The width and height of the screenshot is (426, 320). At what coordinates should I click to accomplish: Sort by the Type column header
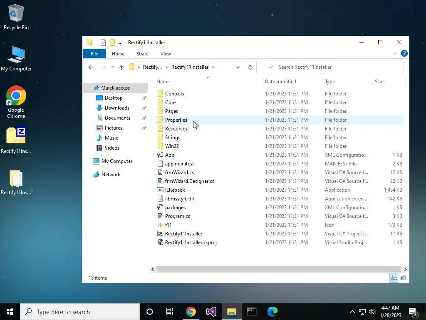(x=330, y=81)
